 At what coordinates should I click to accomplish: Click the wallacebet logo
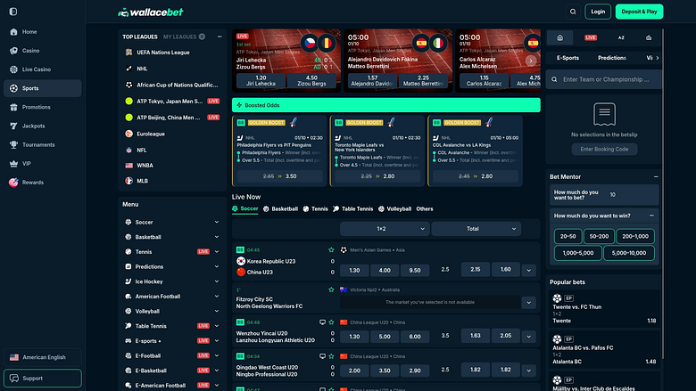(x=151, y=12)
